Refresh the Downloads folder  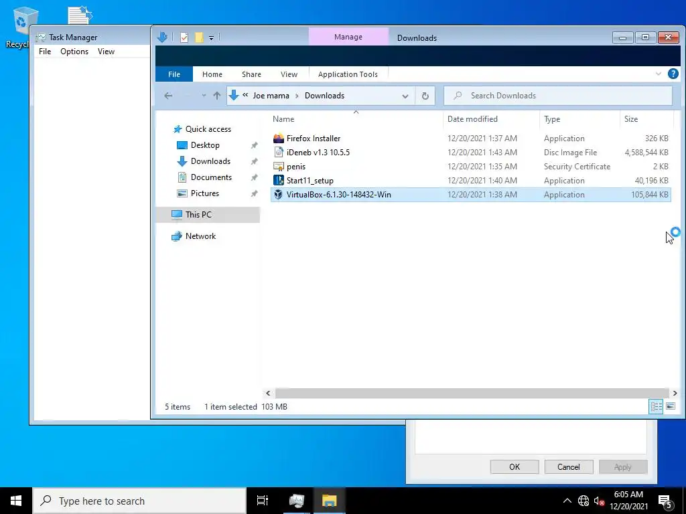tap(425, 96)
